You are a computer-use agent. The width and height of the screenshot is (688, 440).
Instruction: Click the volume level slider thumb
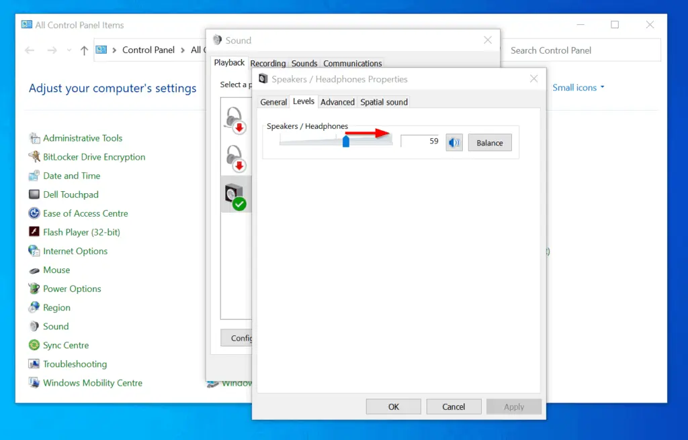346,142
